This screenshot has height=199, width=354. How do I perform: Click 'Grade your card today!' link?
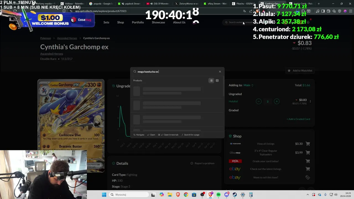[265, 161]
